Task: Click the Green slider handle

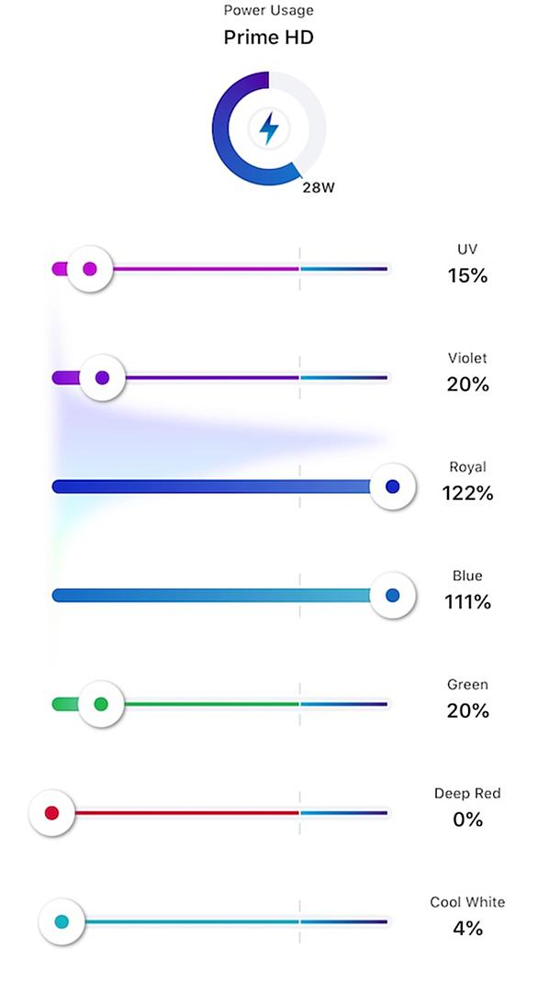Action: point(101,704)
